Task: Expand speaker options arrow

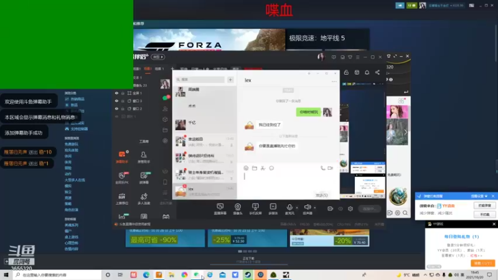Action: [x=315, y=208]
